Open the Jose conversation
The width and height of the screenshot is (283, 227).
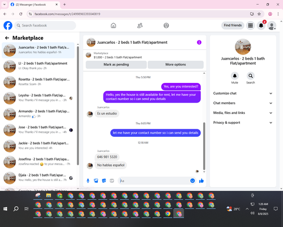[x=38, y=130]
